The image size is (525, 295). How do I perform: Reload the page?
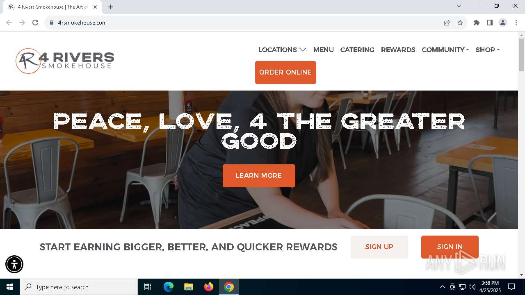tap(35, 23)
